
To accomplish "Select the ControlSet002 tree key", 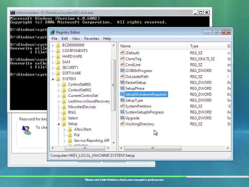I will pos(80,90).
